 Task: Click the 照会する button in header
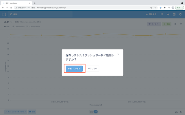click(151, 14)
